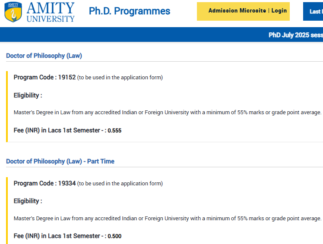Click the 0.500 first semester fee value
The width and height of the screenshot is (323, 244).
tap(114, 236)
